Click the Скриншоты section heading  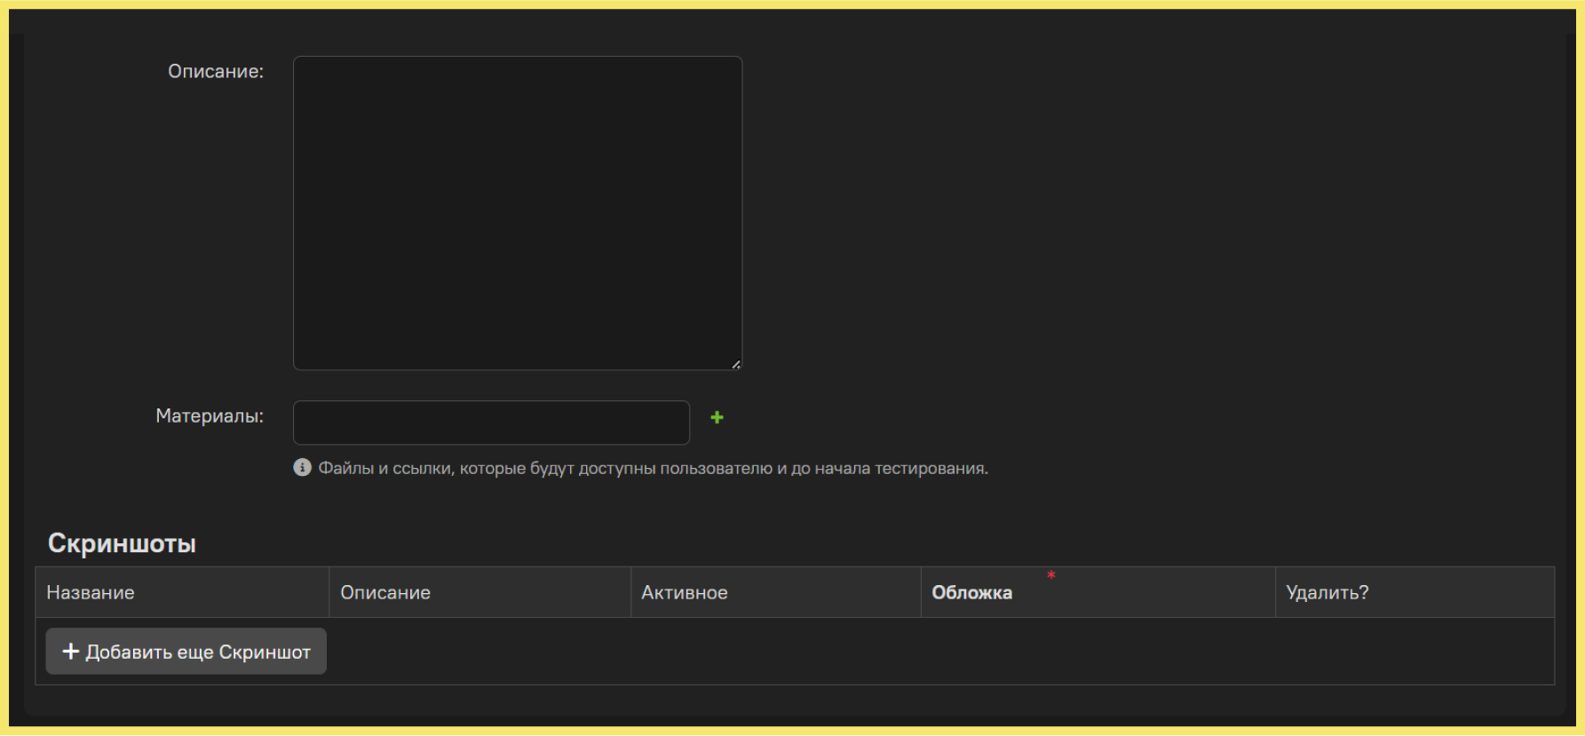122,543
